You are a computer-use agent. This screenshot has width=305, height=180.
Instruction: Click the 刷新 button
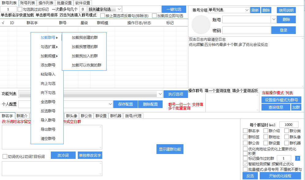point(255,10)
